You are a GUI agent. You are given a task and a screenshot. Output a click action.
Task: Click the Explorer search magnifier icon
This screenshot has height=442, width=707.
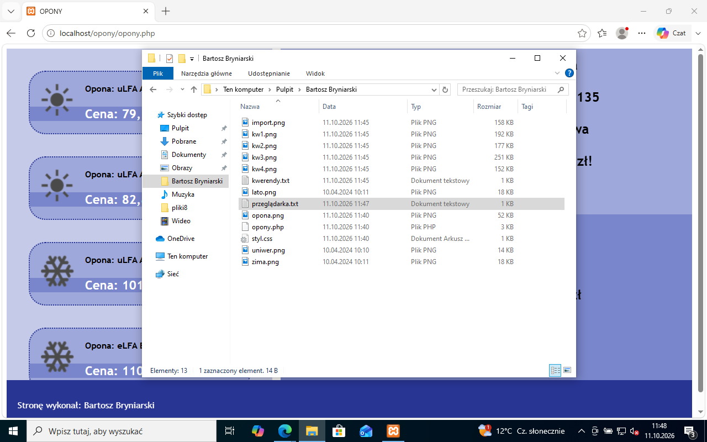coord(561,90)
